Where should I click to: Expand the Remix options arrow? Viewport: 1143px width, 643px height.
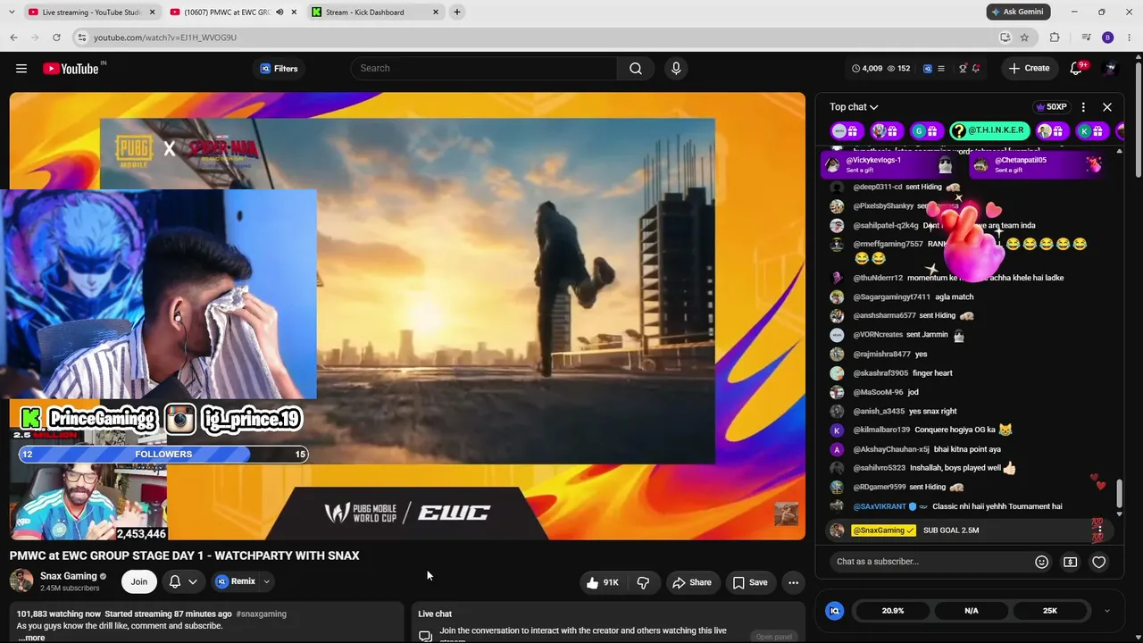pyautogui.click(x=266, y=582)
